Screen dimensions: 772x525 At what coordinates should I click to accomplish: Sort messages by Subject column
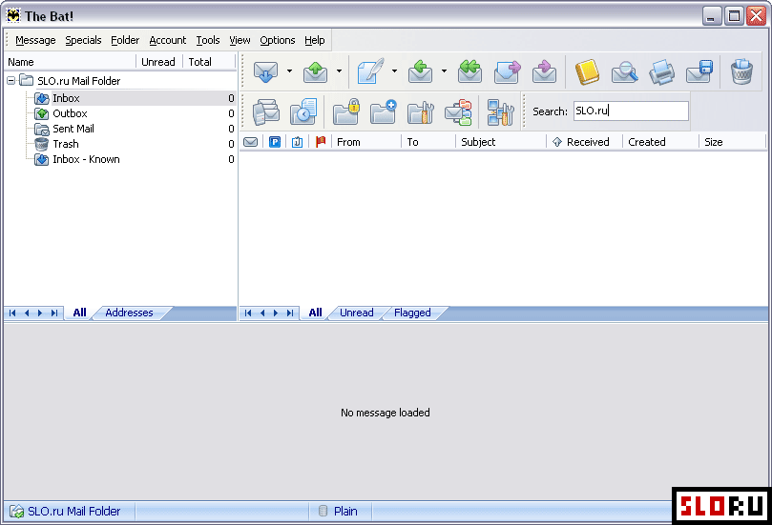tap(501, 142)
